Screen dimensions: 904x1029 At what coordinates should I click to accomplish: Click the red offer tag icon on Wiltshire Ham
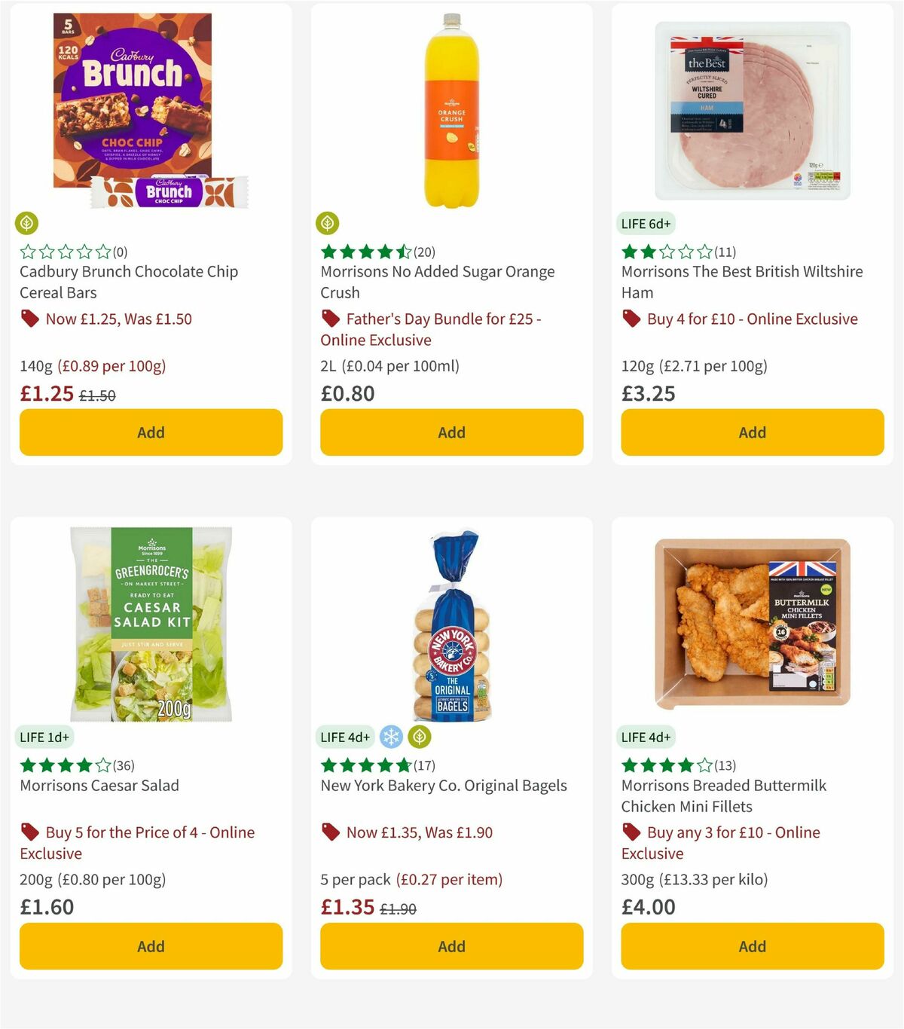631,319
